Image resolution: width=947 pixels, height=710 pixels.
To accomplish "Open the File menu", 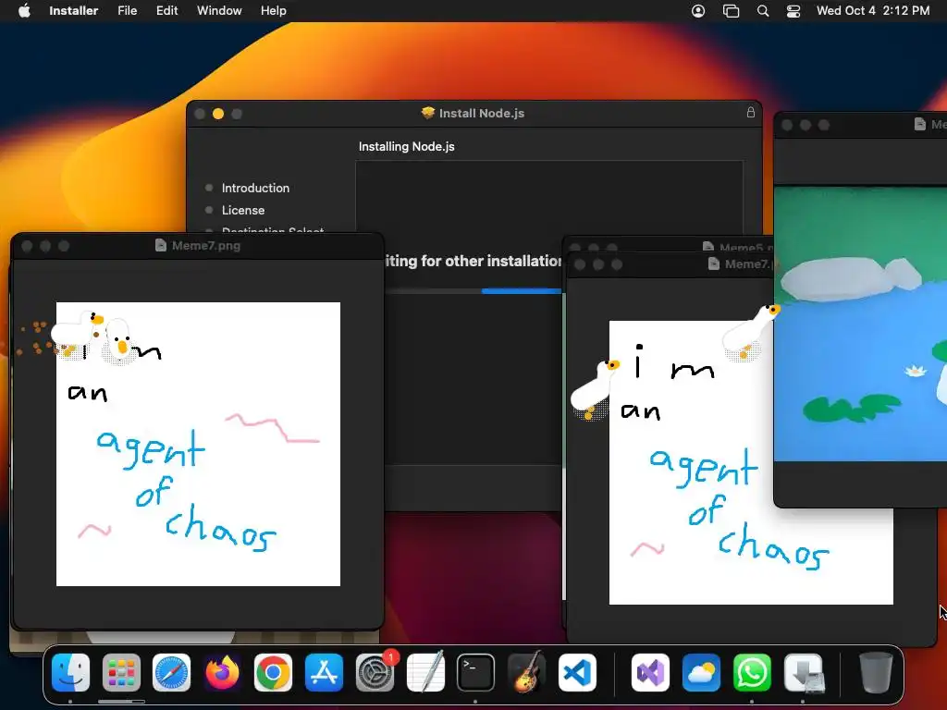I will [127, 11].
